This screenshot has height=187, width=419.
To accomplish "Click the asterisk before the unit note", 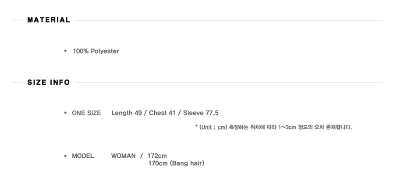I will coord(196,127).
